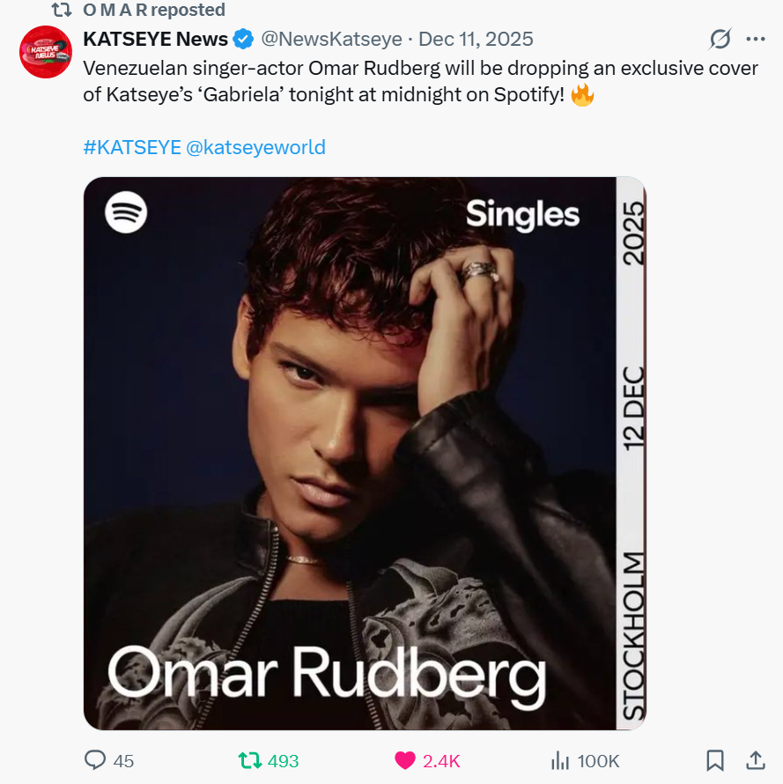The image size is (783, 784).
Task: Click the KATSEYE News profile avatar
Action: coord(45,52)
